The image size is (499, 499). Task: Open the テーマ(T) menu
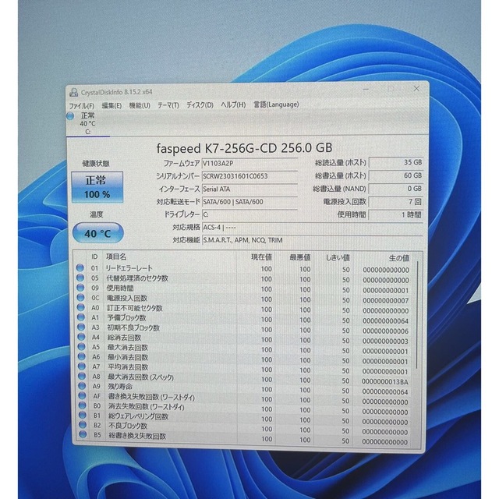click(x=168, y=105)
